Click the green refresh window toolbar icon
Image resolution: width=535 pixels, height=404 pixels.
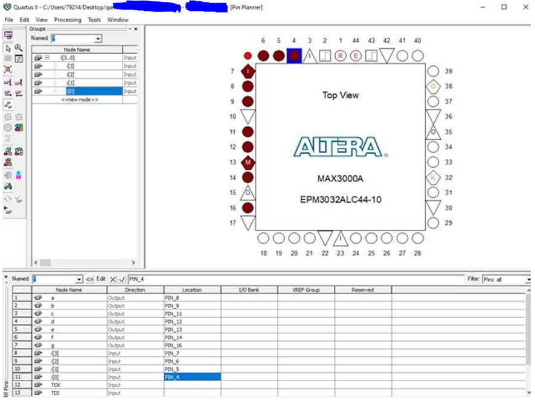[x=19, y=59]
